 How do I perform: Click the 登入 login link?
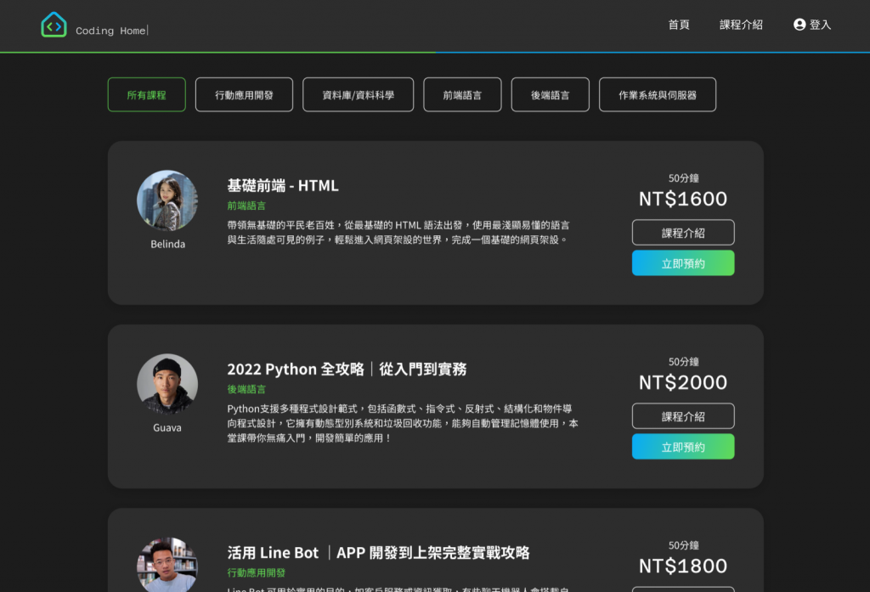(820, 25)
